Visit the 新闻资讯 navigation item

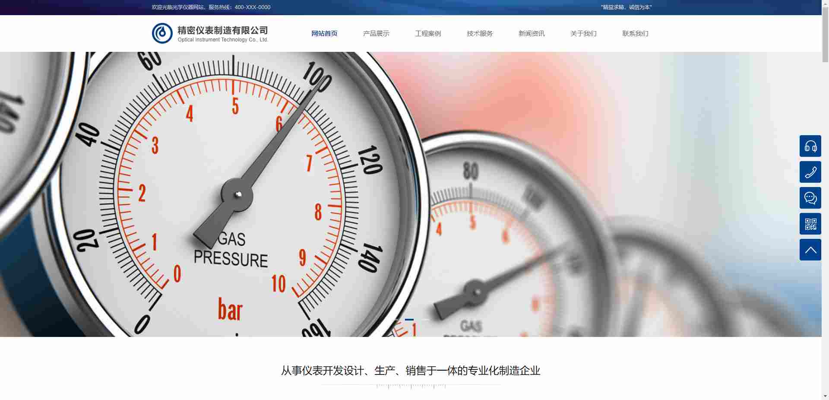pyautogui.click(x=532, y=34)
